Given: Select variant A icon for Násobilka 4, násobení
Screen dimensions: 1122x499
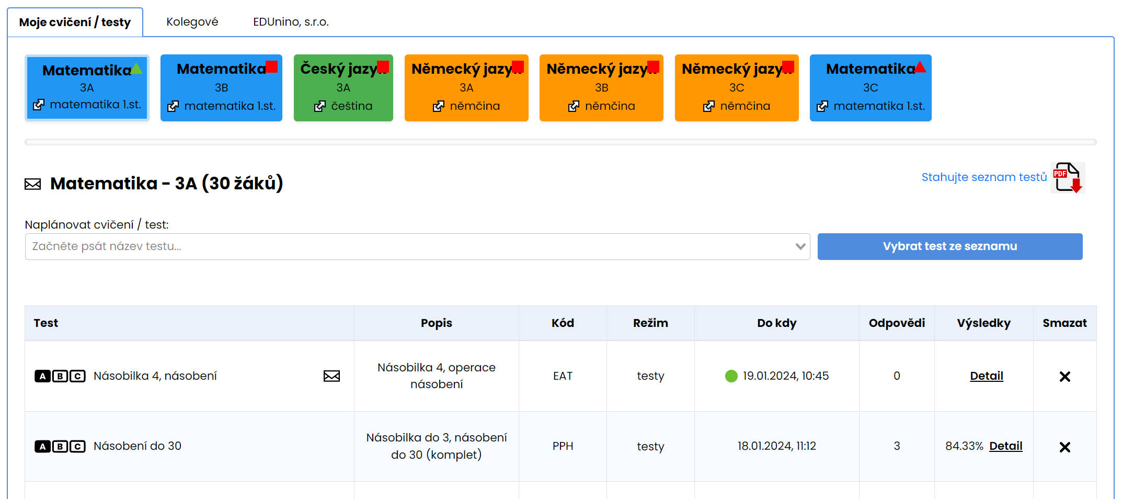Looking at the screenshot, I should (42, 376).
